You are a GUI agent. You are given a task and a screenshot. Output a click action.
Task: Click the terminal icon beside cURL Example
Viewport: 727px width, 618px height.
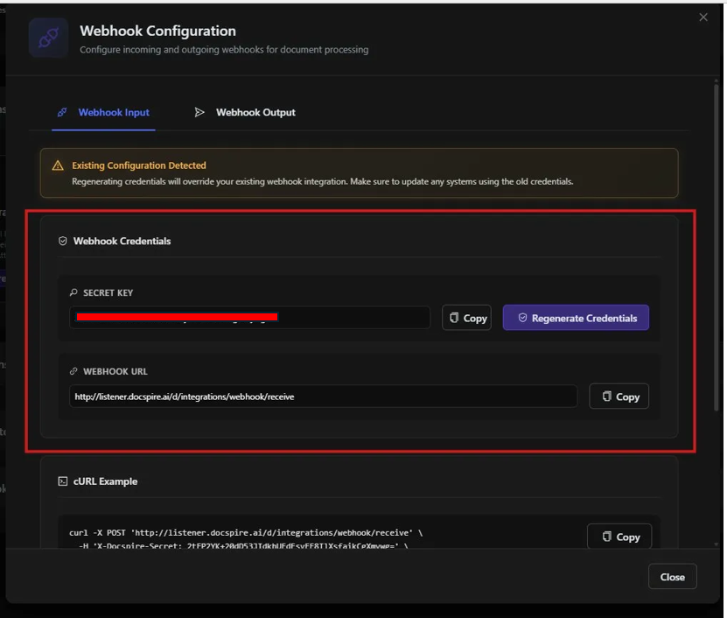pyautogui.click(x=63, y=481)
